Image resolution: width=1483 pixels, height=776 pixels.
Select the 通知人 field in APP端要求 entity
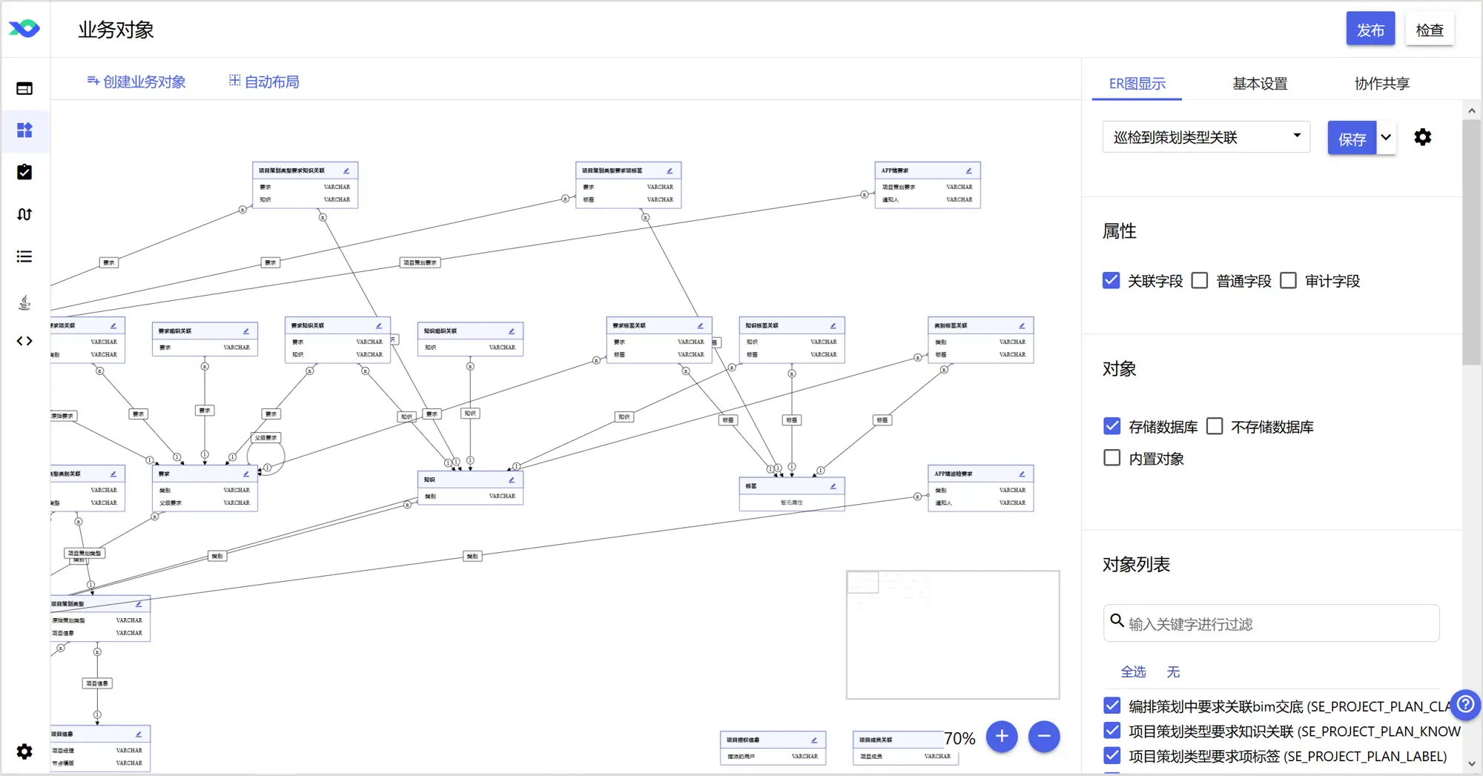click(x=928, y=199)
